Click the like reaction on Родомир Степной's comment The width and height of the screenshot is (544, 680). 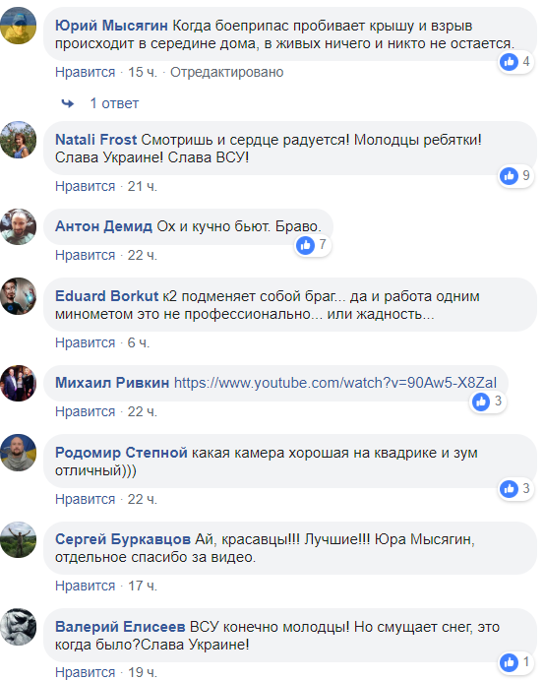click(x=509, y=489)
